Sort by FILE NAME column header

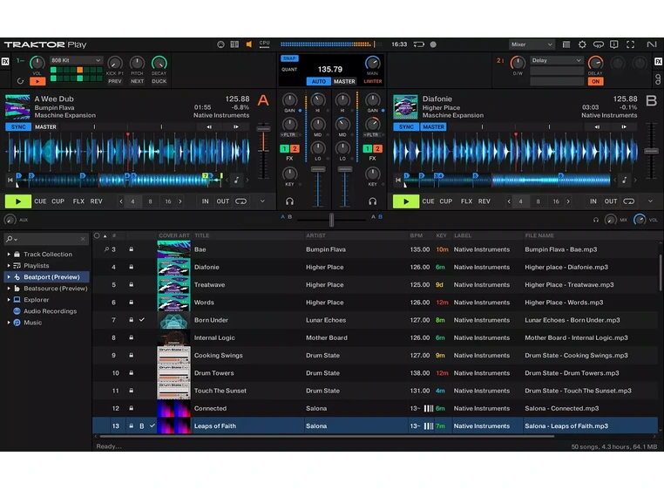[539, 235]
